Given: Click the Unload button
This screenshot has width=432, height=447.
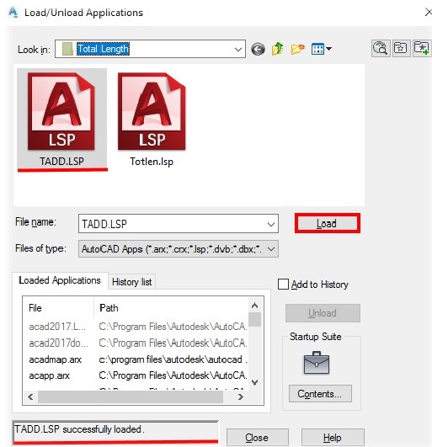Looking at the screenshot, I should point(323,313).
